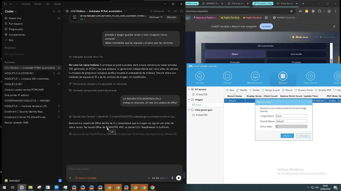Bookmark page with the star icon
This screenshot has width=341, height=191.
[x=291, y=11]
